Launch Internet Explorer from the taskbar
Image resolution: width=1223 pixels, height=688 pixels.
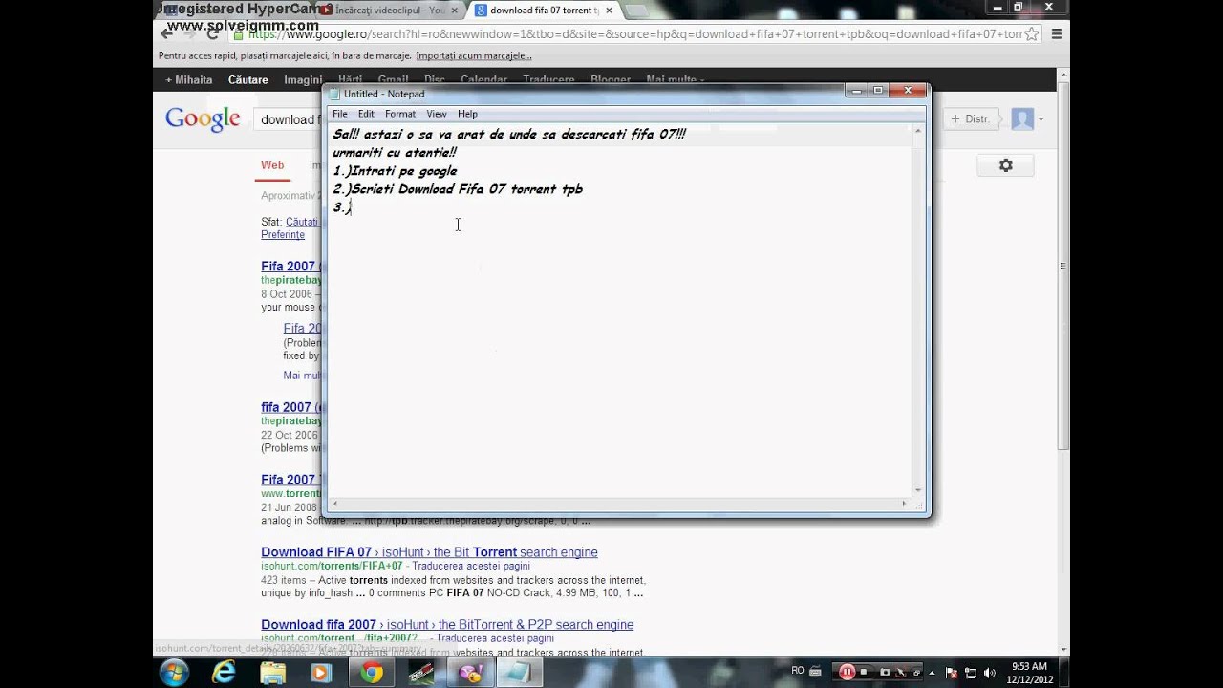coord(224,673)
